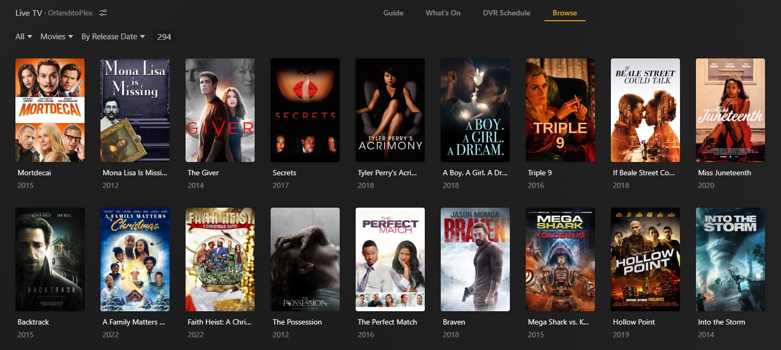Open the Faith Heist poster
This screenshot has height=350, width=781.
pyautogui.click(x=220, y=259)
